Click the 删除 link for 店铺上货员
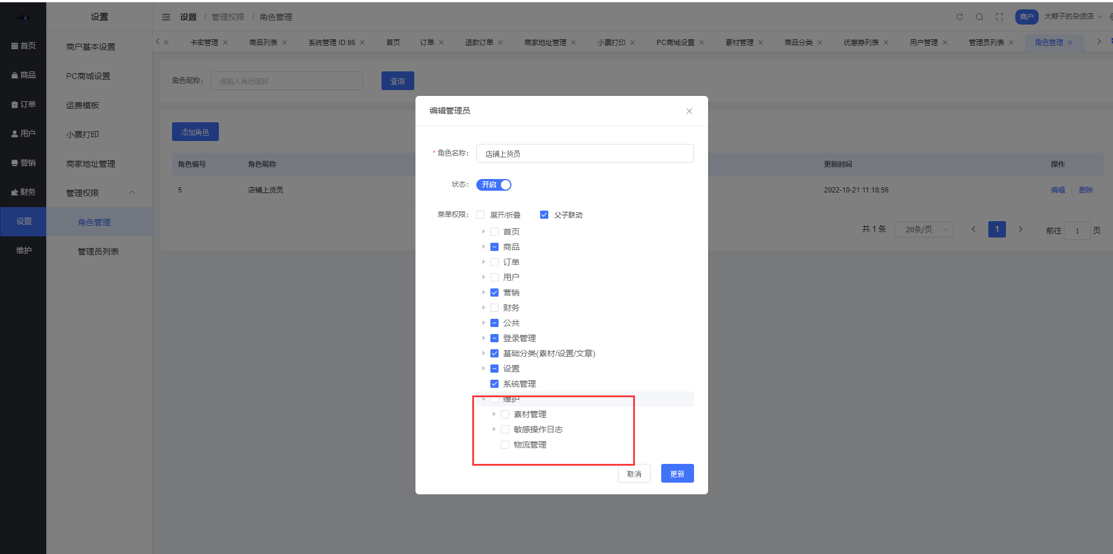The width and height of the screenshot is (1113, 554). [x=1086, y=190]
